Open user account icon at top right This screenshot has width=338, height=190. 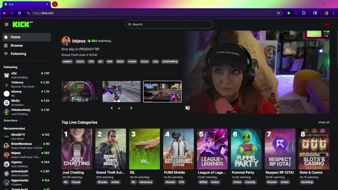click(x=327, y=24)
